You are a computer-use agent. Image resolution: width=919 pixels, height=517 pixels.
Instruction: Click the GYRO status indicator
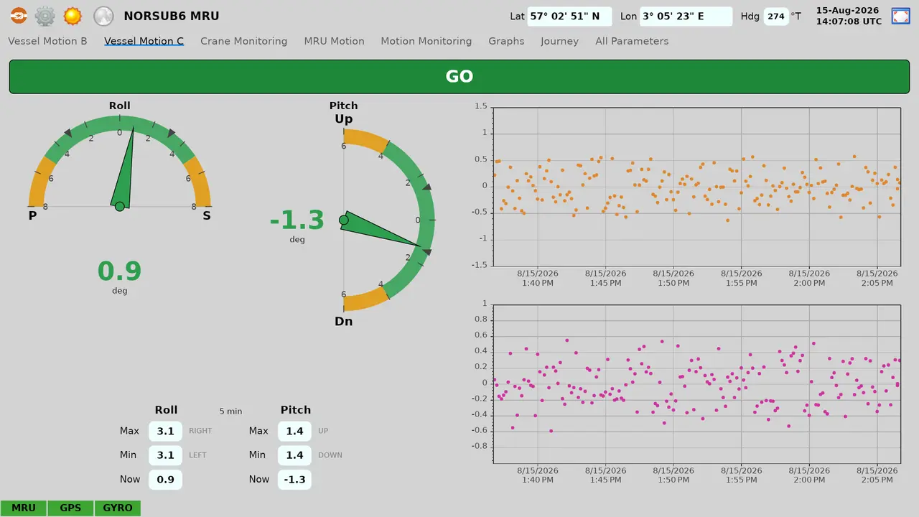click(x=118, y=508)
